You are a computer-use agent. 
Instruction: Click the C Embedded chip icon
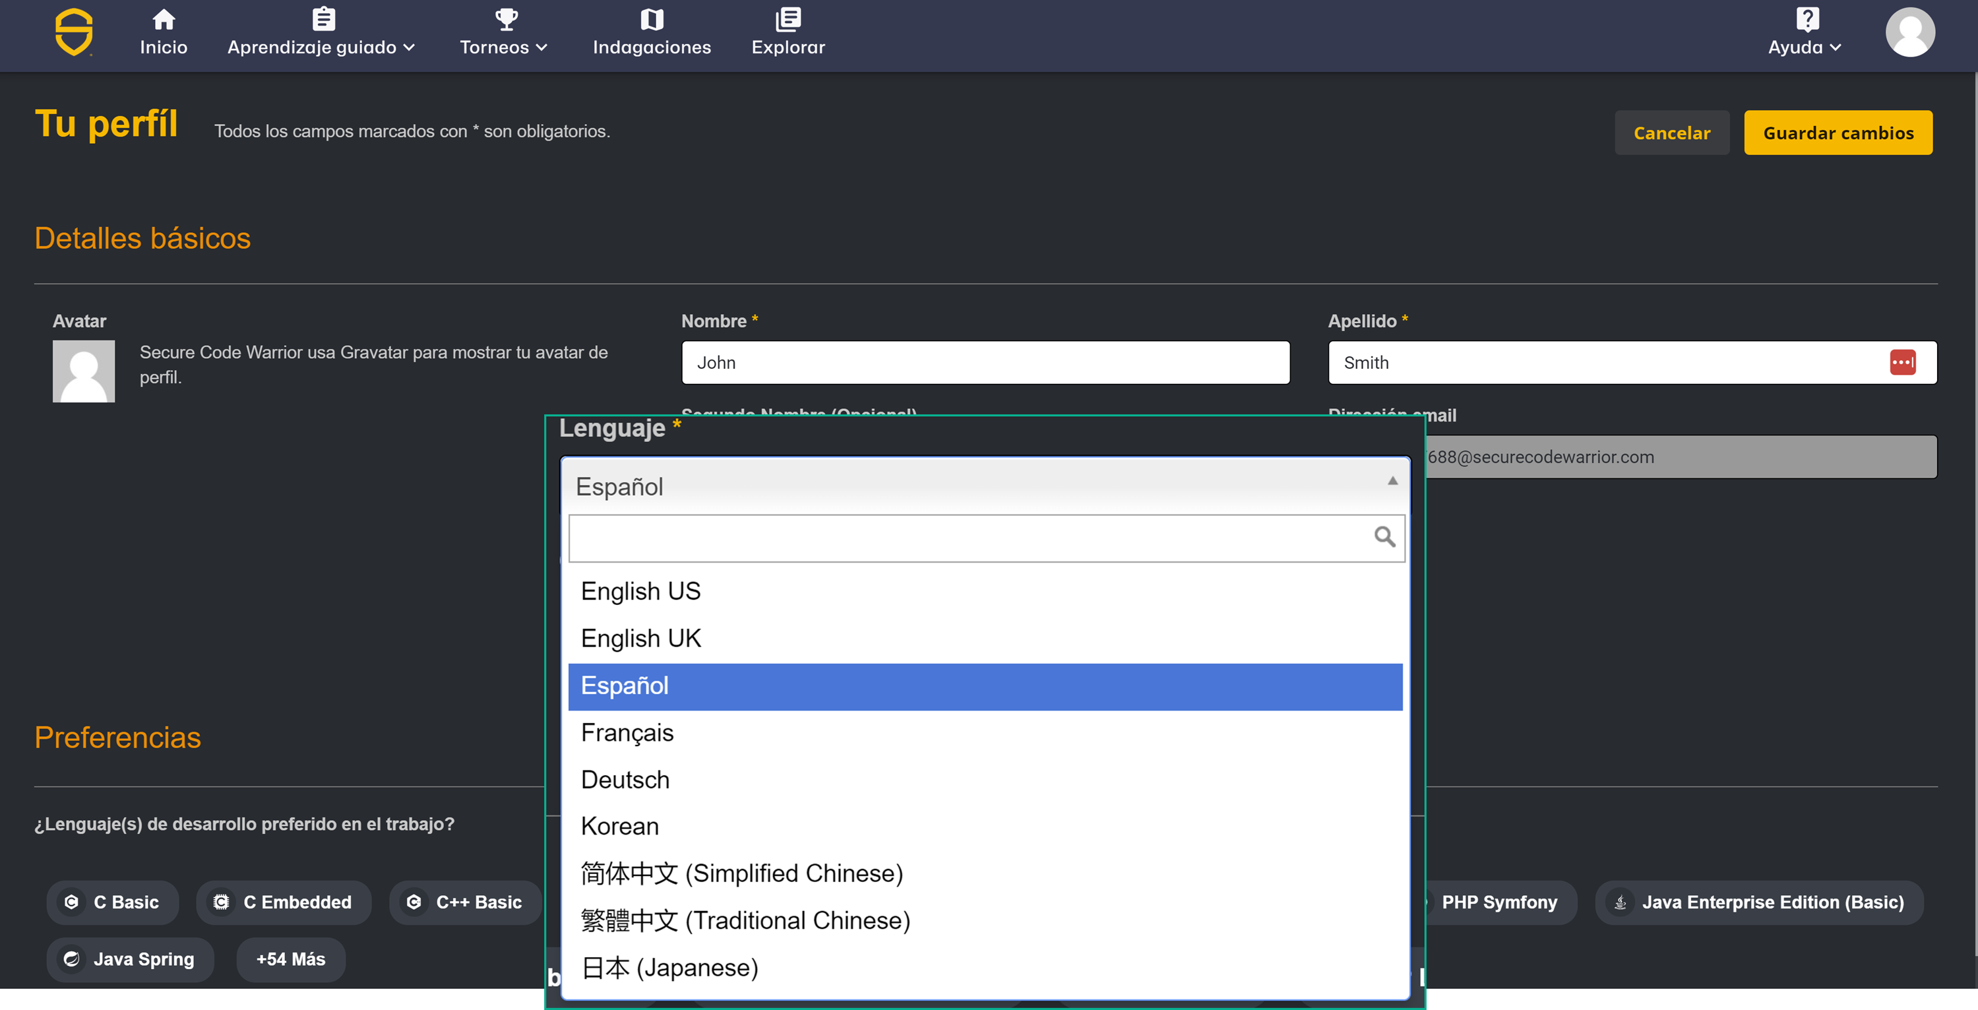point(221,902)
